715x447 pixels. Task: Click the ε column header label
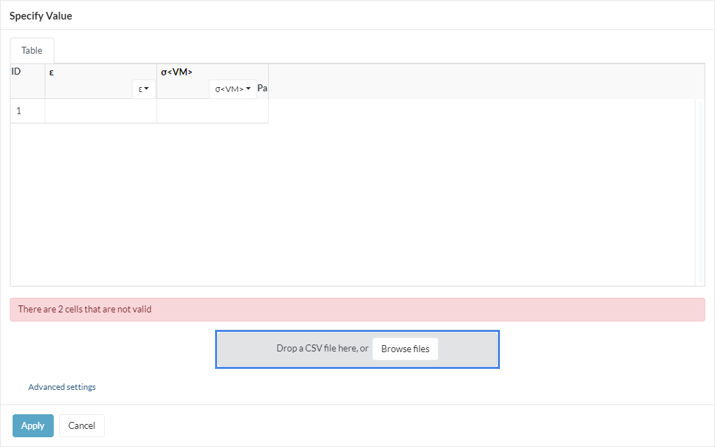click(x=52, y=72)
